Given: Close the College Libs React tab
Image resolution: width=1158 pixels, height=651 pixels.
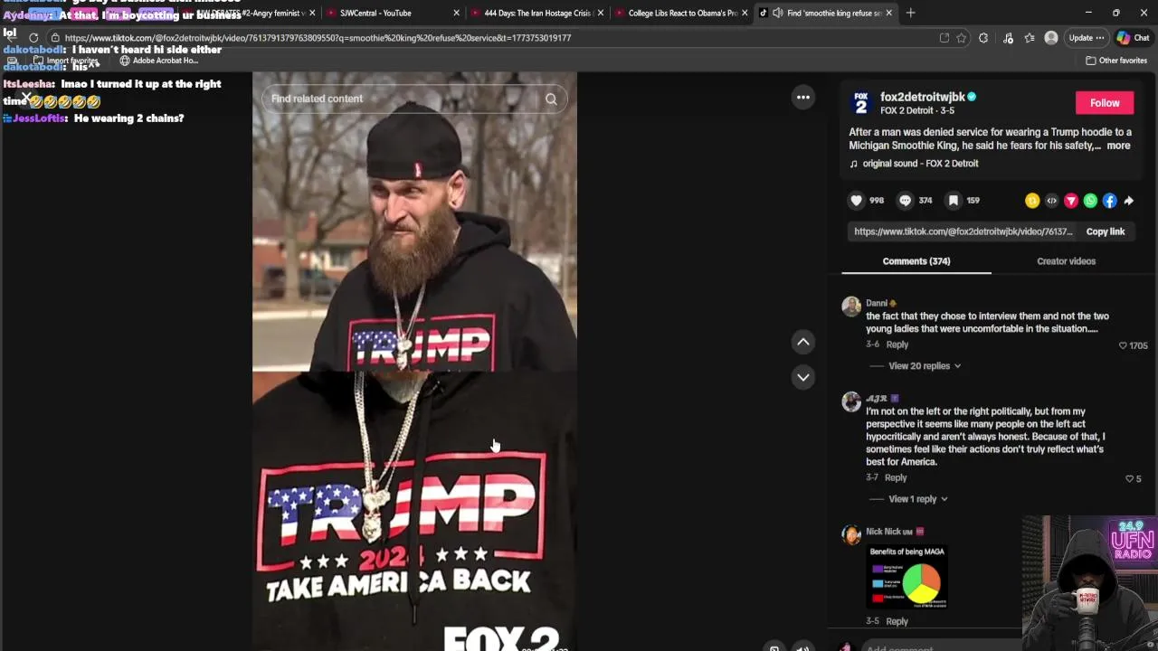Looking at the screenshot, I should click(745, 13).
